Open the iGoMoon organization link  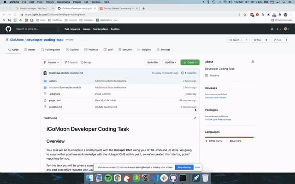17,40
